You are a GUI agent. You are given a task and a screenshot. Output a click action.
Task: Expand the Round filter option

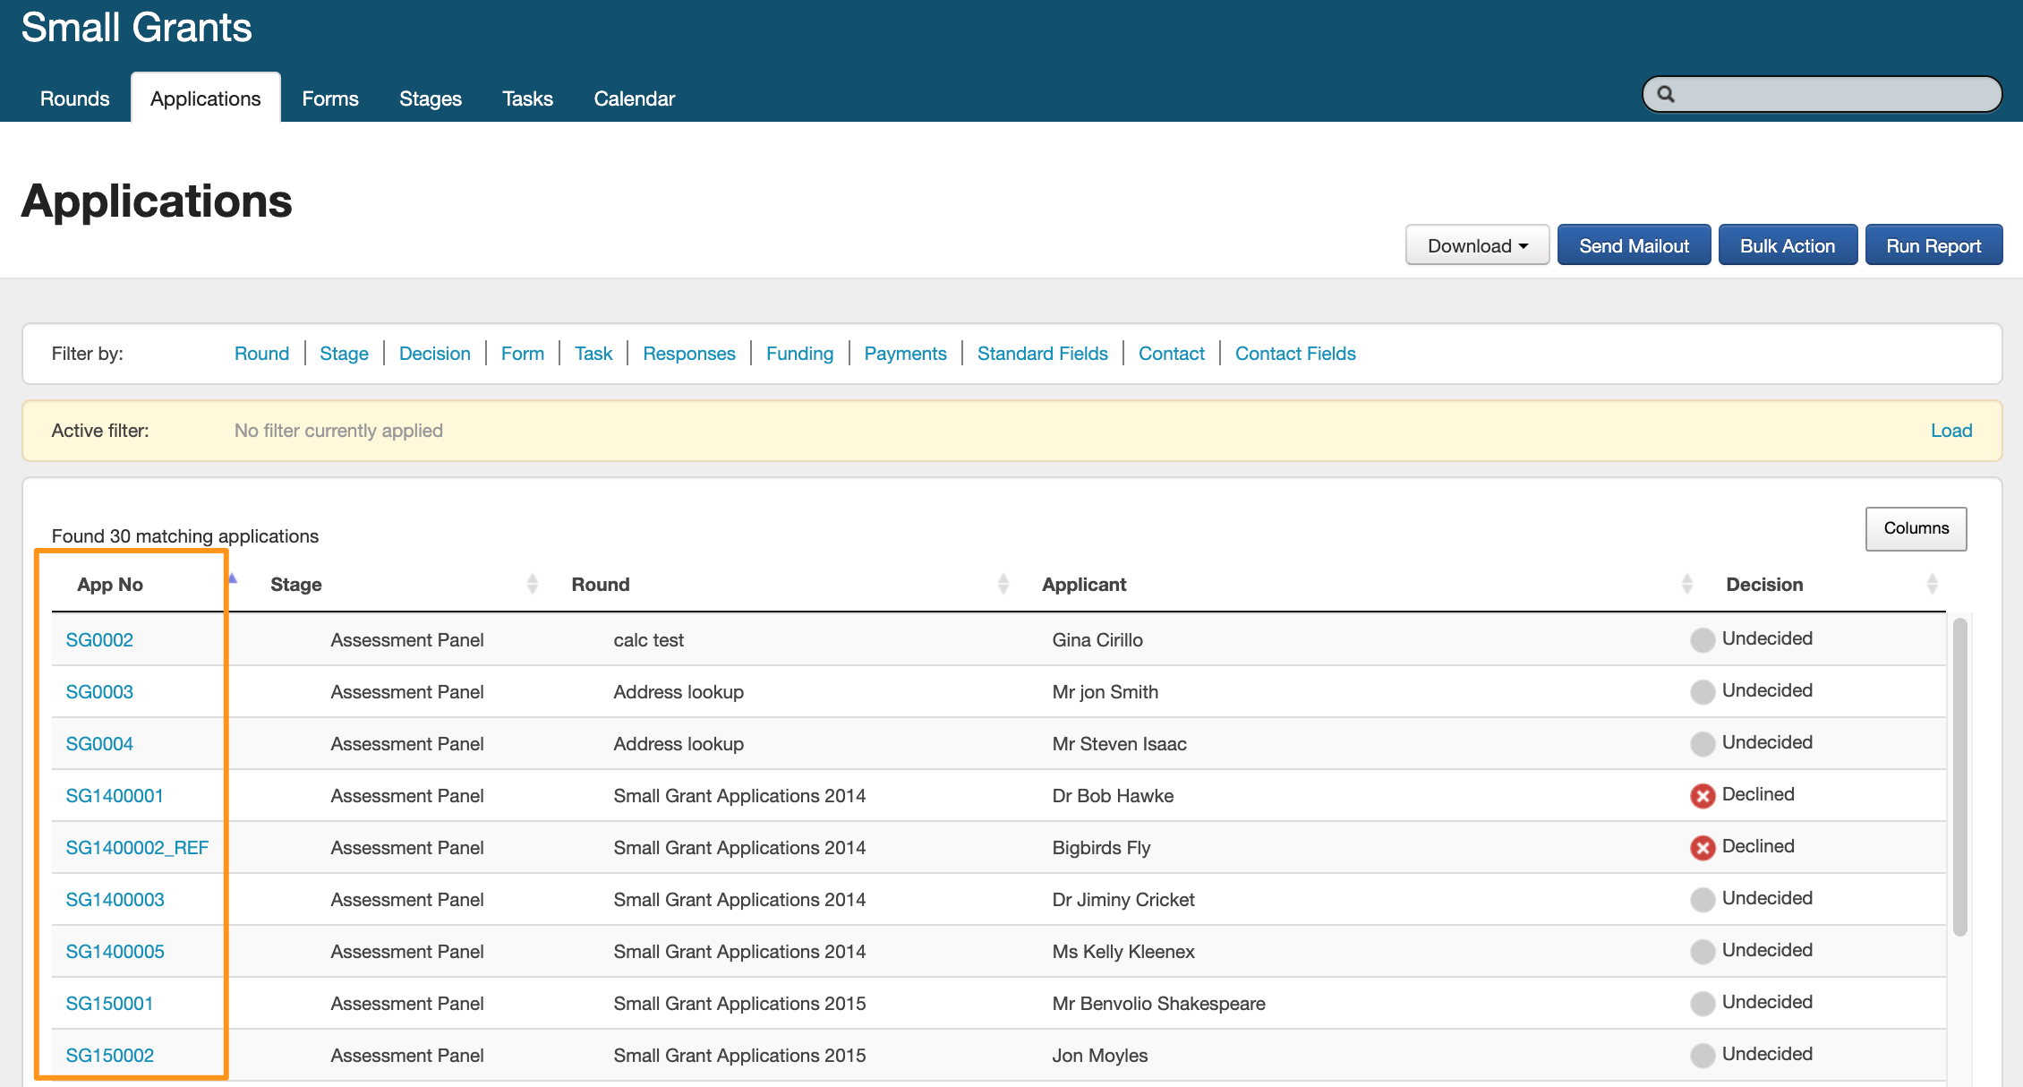click(261, 354)
